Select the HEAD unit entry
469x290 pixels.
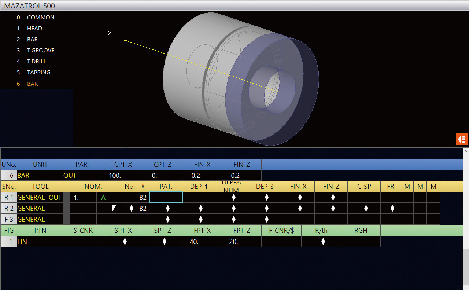pos(34,28)
